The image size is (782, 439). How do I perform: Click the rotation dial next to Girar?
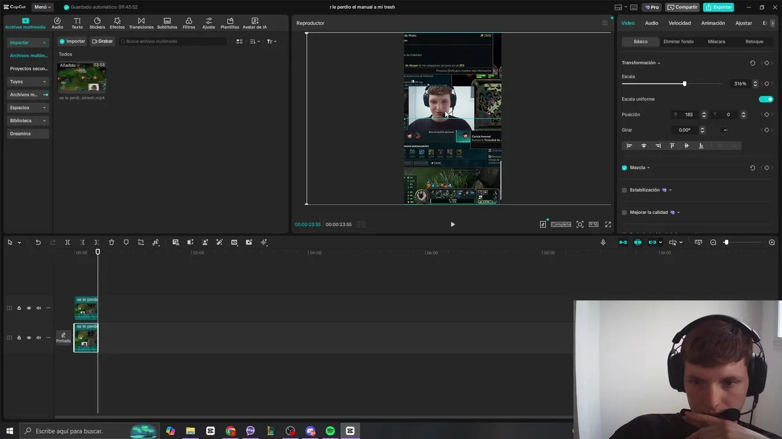click(725, 130)
